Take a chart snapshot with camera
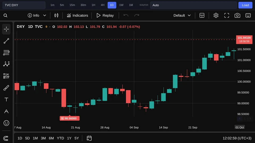Screen dimensions: 255x143 (x=237, y=15)
